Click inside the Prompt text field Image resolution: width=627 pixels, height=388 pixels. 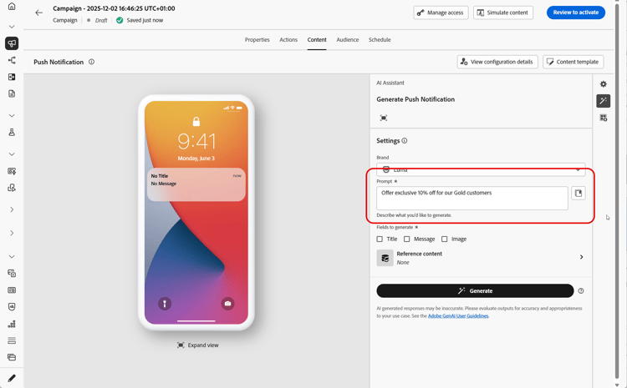coord(472,198)
